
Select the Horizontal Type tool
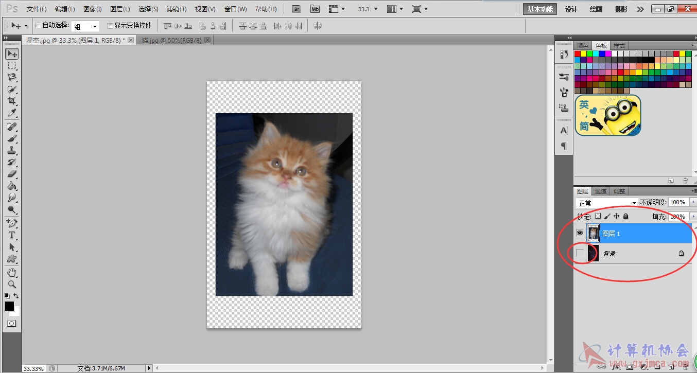click(x=12, y=235)
